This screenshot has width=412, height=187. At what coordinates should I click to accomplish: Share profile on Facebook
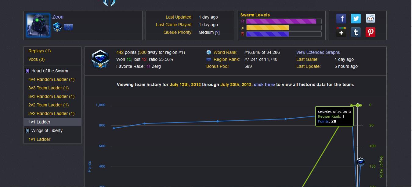coord(341,19)
